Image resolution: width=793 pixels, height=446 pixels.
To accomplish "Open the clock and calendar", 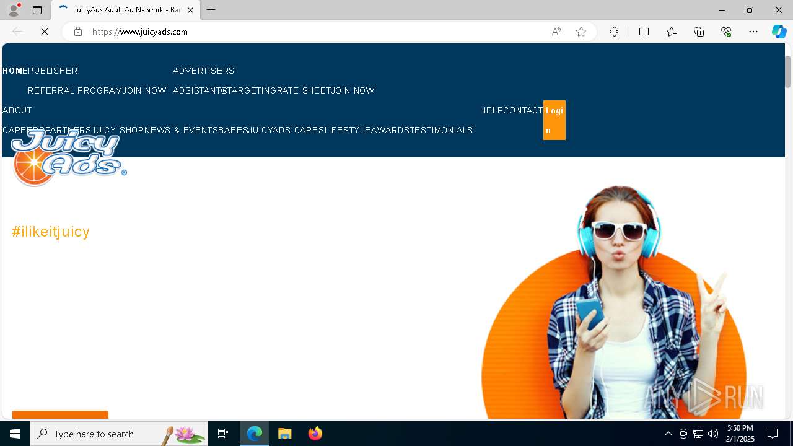I will point(740,434).
